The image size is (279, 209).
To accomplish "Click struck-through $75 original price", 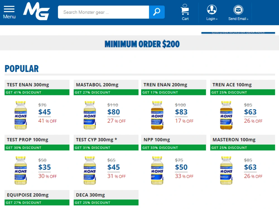I will pyautogui.click(x=179, y=160).
